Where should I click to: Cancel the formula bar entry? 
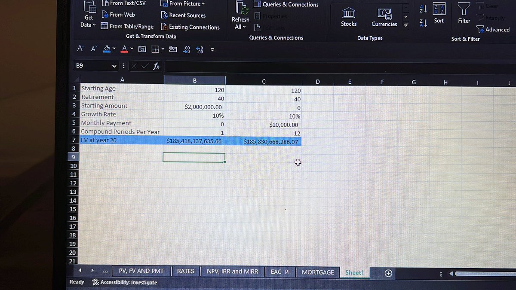tap(134, 66)
